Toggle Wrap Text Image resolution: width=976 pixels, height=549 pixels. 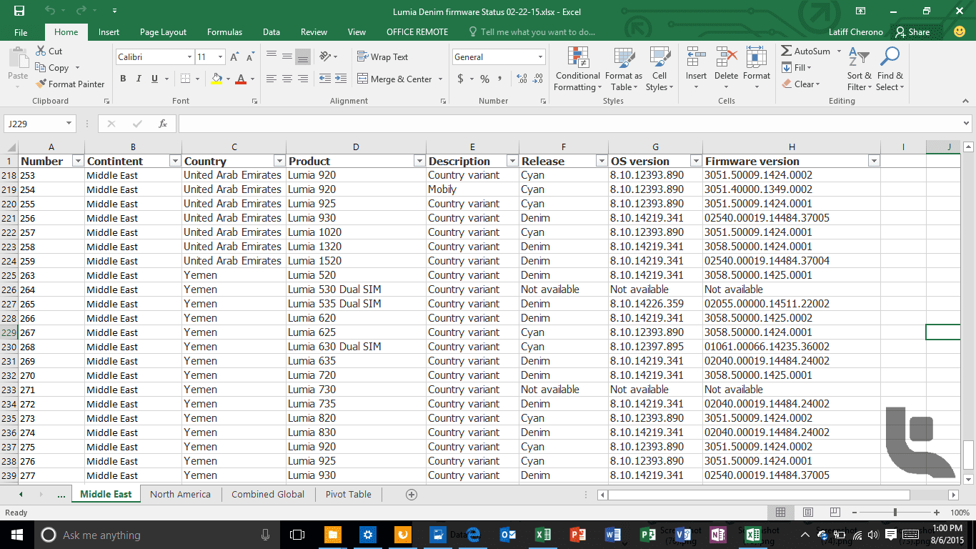tap(382, 57)
